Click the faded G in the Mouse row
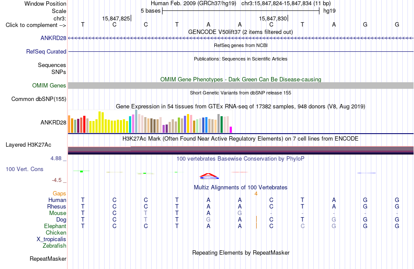Screen dimensions: 414x269 240,213
